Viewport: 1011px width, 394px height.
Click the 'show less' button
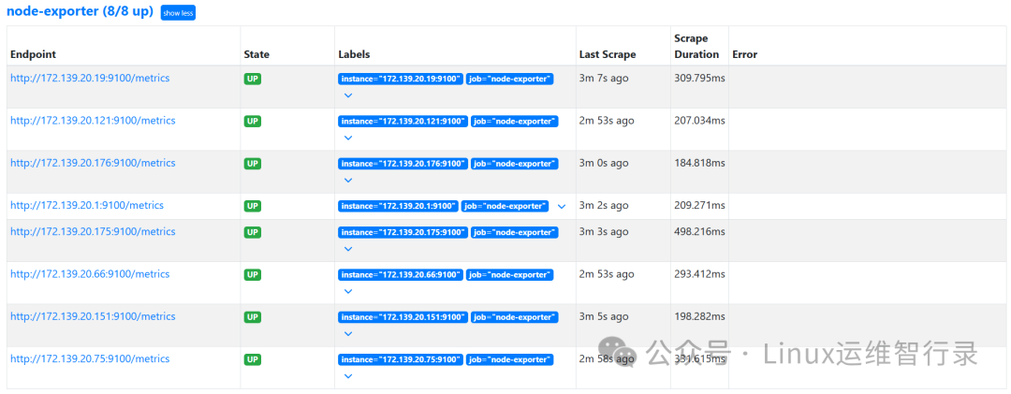coord(178,13)
